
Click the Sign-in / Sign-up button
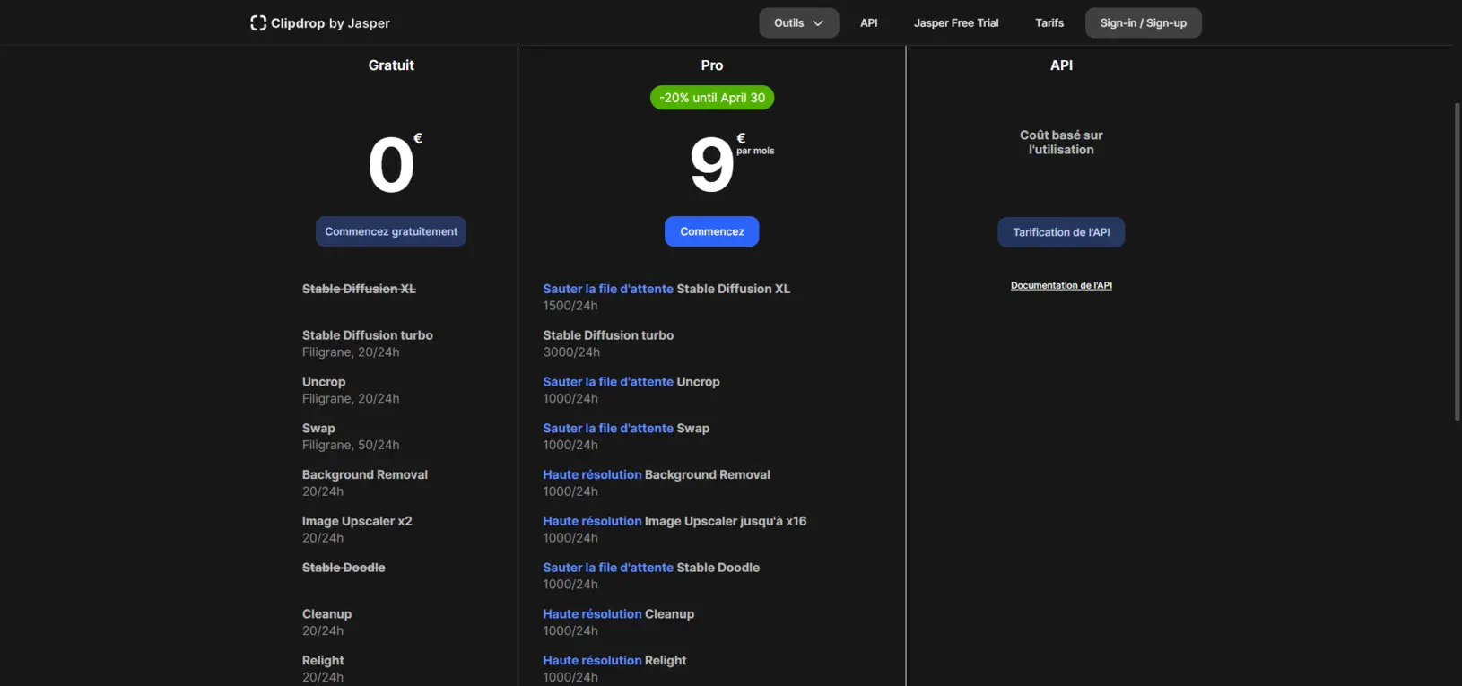click(x=1144, y=23)
